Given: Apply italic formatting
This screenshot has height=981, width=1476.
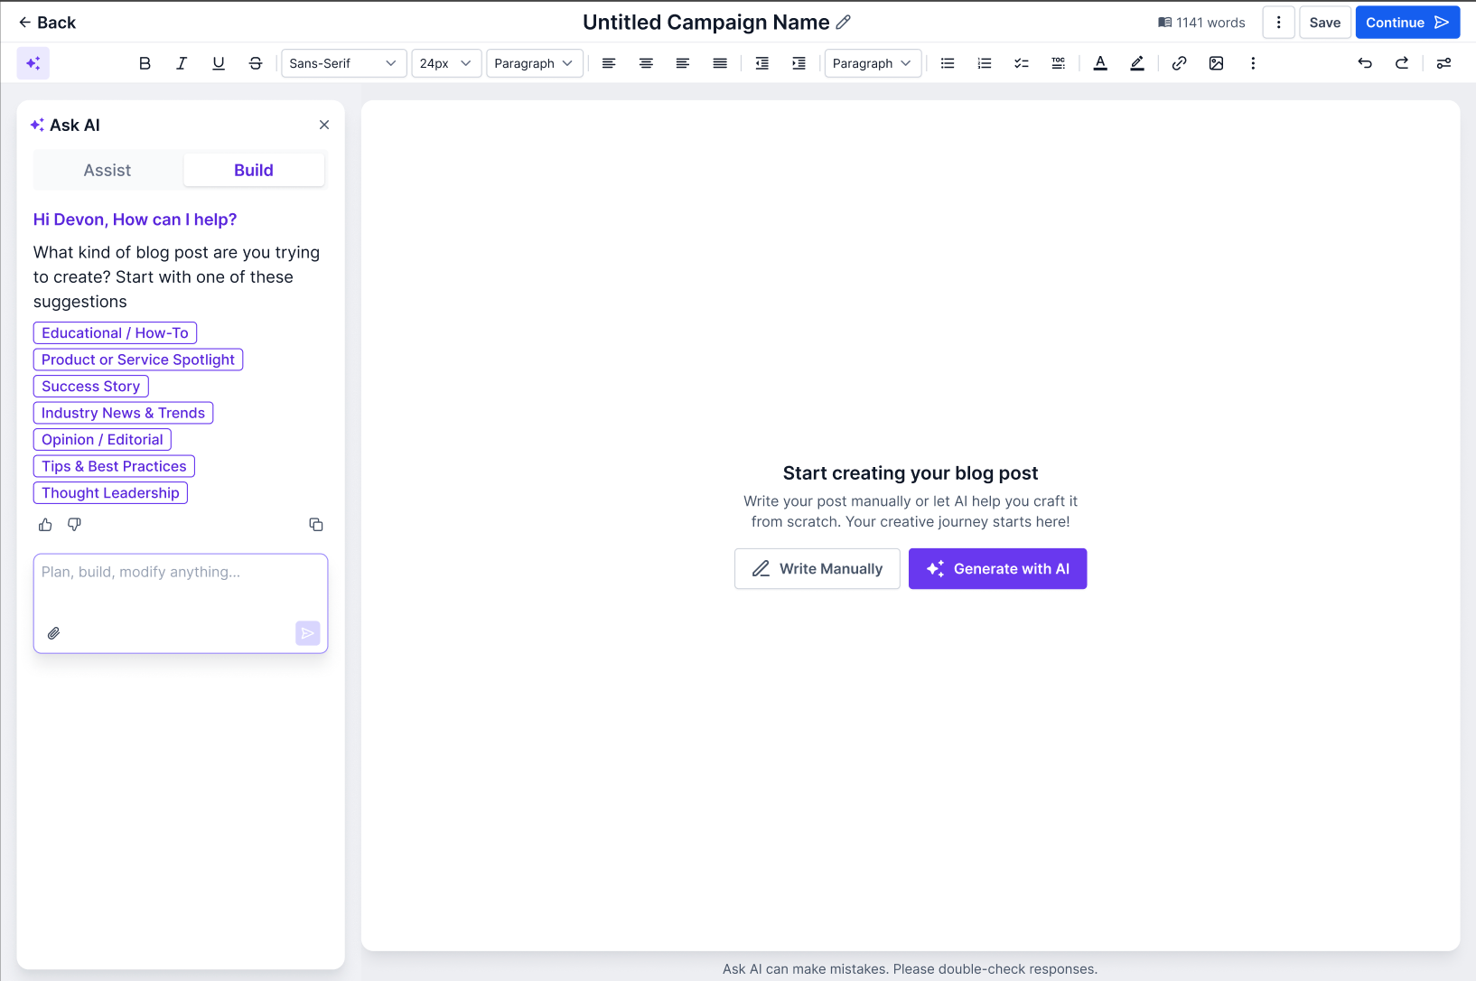Looking at the screenshot, I should tap(182, 63).
